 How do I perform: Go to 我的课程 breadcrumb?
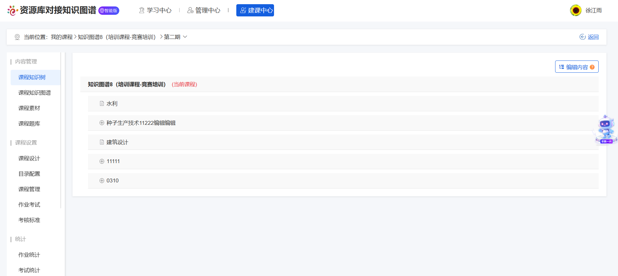point(62,37)
